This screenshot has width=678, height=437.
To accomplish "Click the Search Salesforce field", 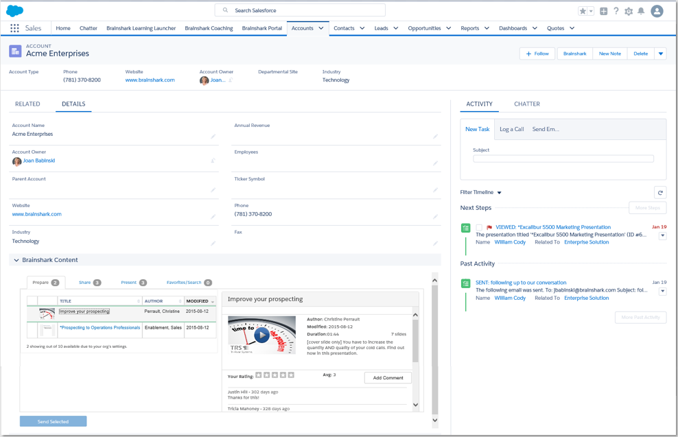I will tap(300, 10).
